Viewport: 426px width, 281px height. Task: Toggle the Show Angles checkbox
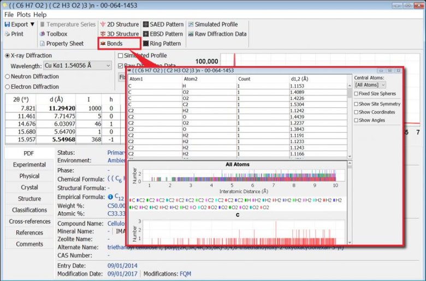tap(357, 120)
